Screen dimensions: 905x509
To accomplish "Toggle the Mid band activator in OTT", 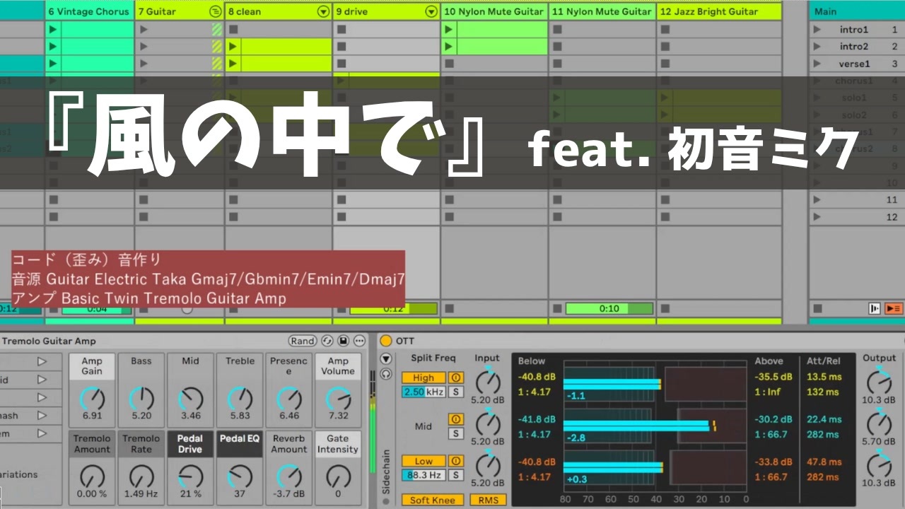I will (x=456, y=420).
